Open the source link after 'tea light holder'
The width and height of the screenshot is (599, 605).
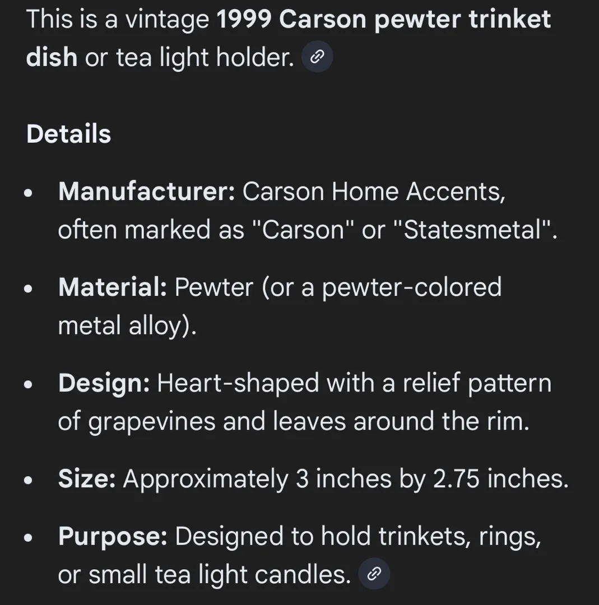coord(317,57)
